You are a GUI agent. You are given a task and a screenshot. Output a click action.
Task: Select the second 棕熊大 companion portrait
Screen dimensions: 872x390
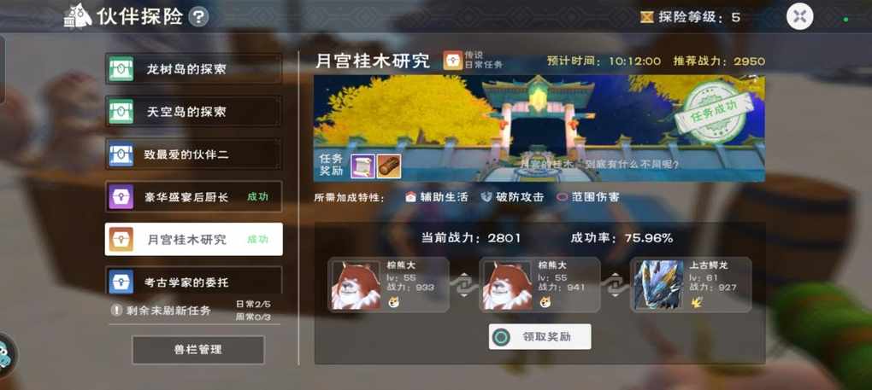click(507, 284)
